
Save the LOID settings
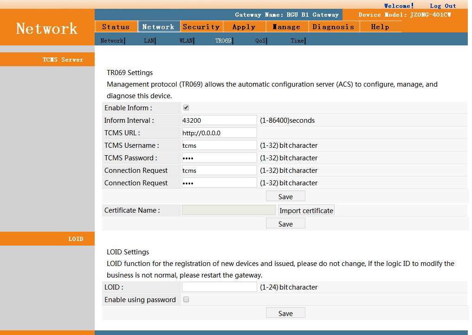click(x=285, y=313)
